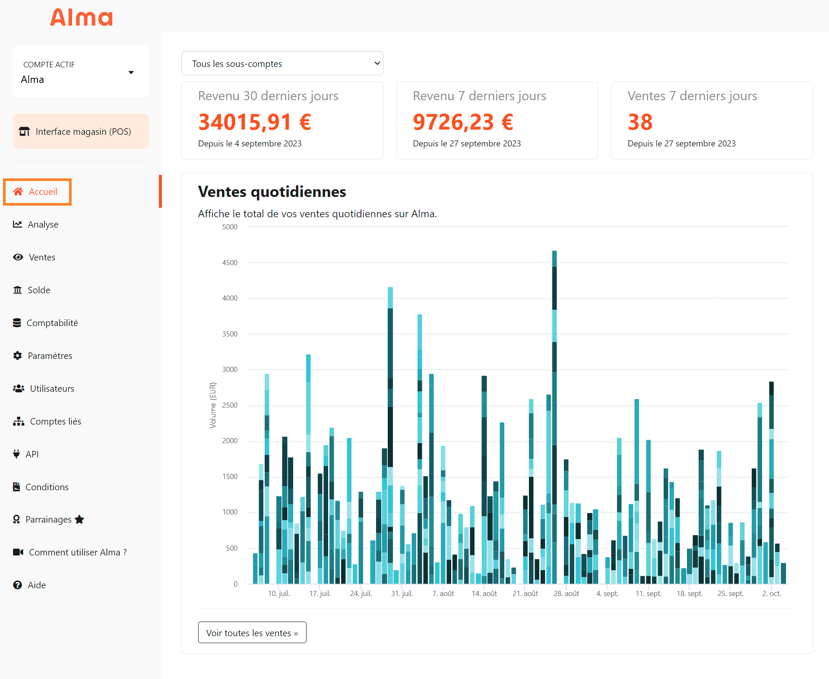Image resolution: width=829 pixels, height=679 pixels.
Task: Select the Analyse chart icon in sidebar
Action: pyautogui.click(x=17, y=224)
